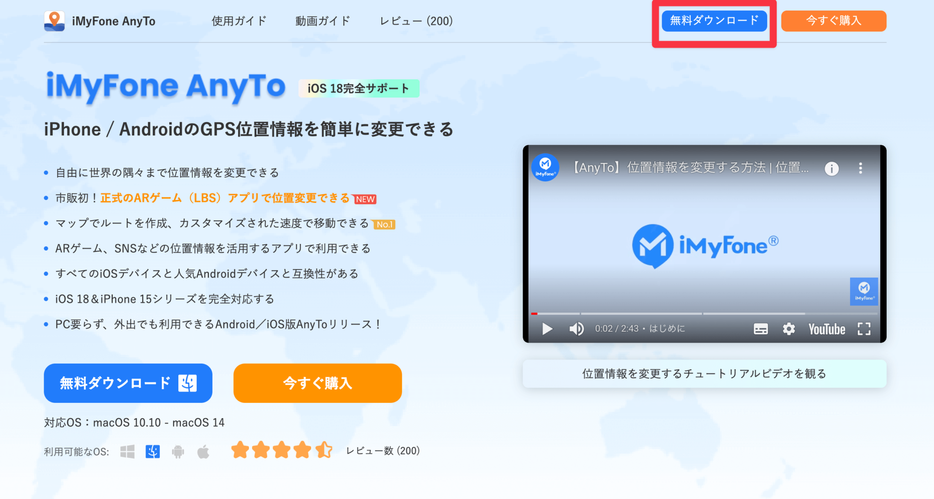Select the Android OS icon
Image resolution: width=934 pixels, height=499 pixels.
(x=178, y=452)
